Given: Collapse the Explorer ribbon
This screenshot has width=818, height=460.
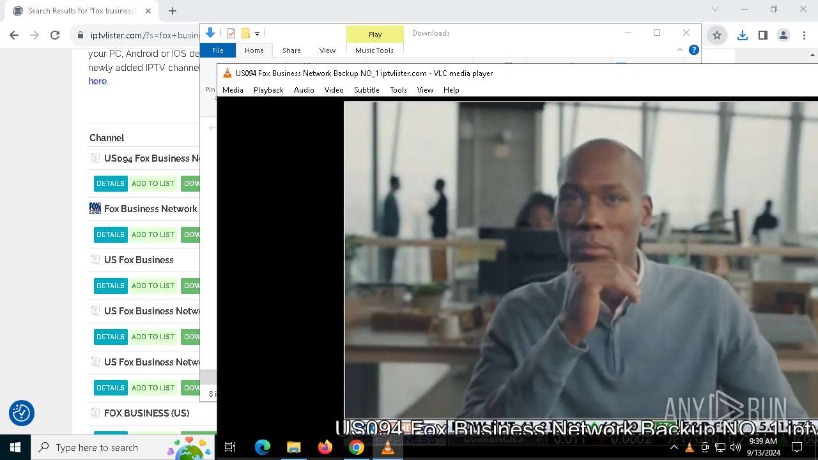Looking at the screenshot, I should [679, 50].
